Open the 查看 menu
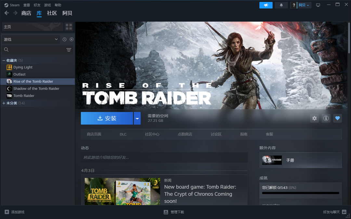The image size is (351, 219). click(27, 5)
